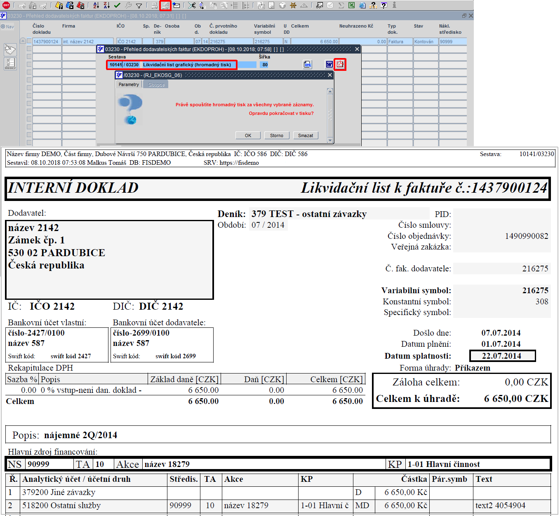This screenshot has width=560, height=516.
Task: Click the XML export icon in the dialog
Action: (308, 64)
